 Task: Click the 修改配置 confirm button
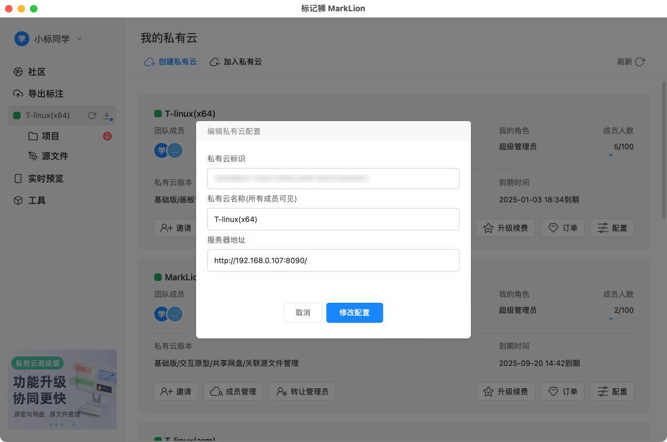355,313
